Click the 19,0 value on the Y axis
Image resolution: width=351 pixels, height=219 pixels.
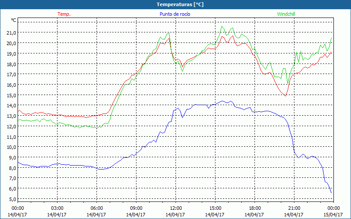[x=12, y=53]
